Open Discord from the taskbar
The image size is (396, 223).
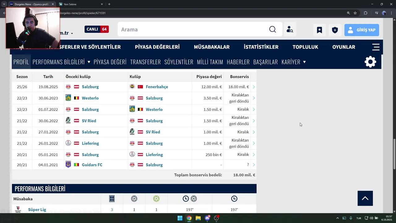(x=207, y=218)
